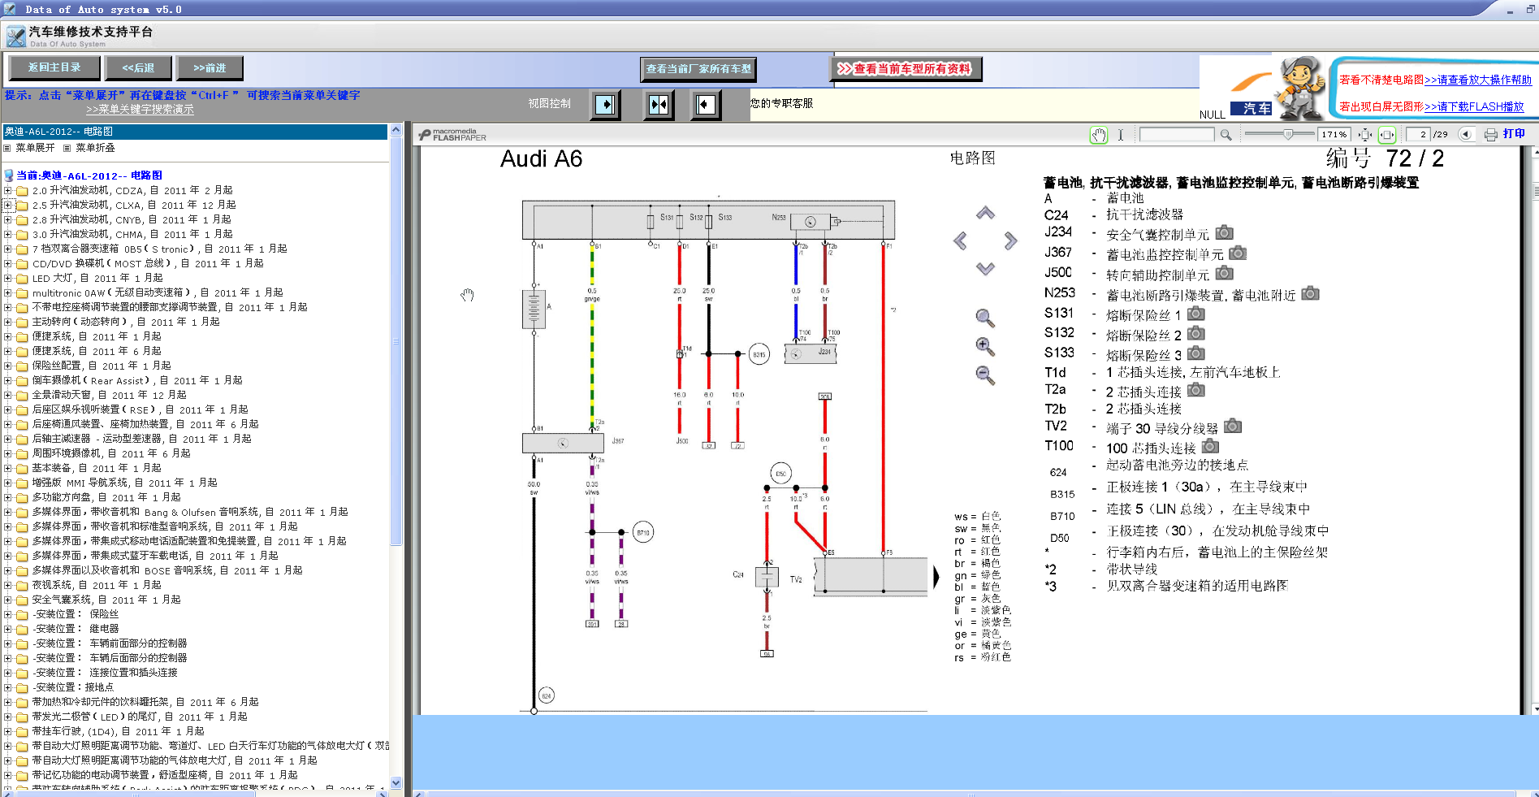Click the fit-to-width view icon
The width and height of the screenshot is (1539, 797).
tap(1388, 135)
